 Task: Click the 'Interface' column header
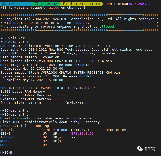[9, 130]
